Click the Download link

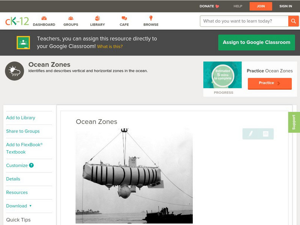(x=16, y=206)
